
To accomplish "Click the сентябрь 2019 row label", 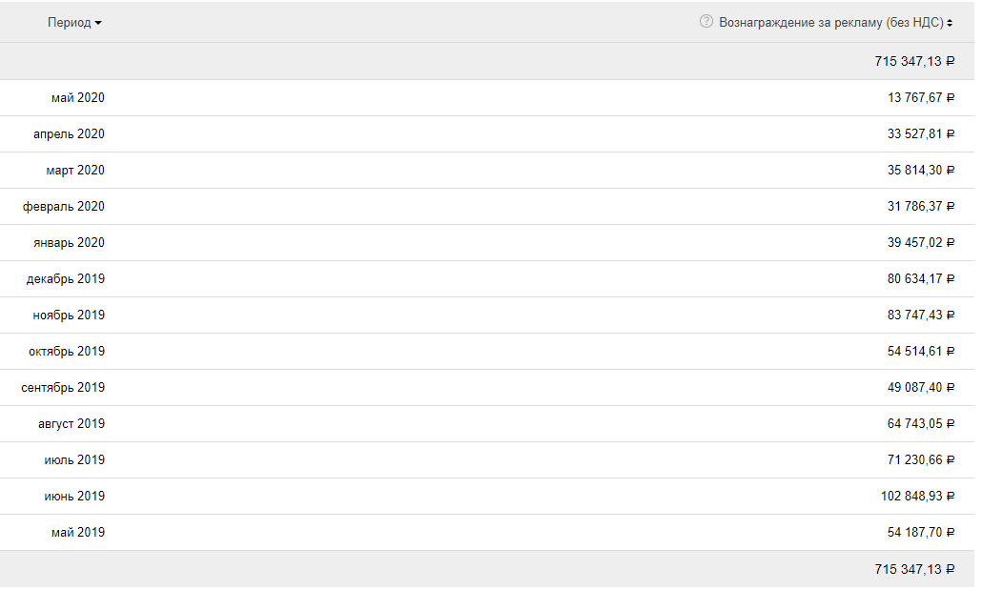I will pyautogui.click(x=63, y=388).
